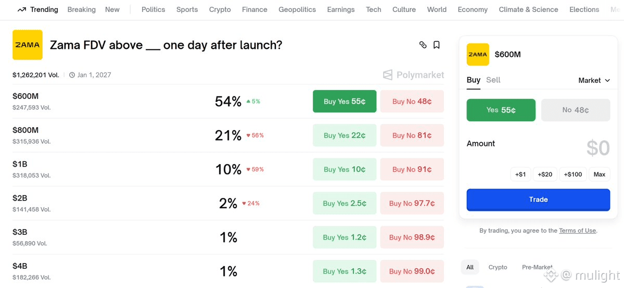This screenshot has height=288, width=624.
Task: Bookmark this market with the bookmark icon
Action: (437, 45)
